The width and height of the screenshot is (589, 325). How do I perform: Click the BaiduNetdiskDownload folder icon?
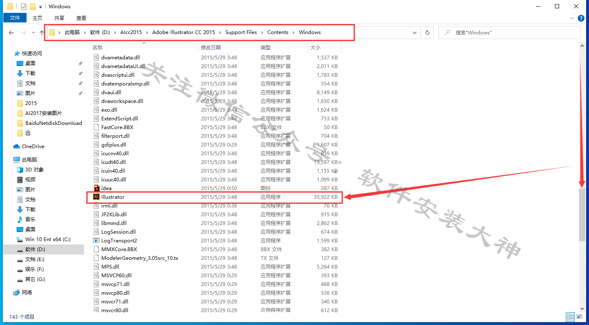(20, 123)
